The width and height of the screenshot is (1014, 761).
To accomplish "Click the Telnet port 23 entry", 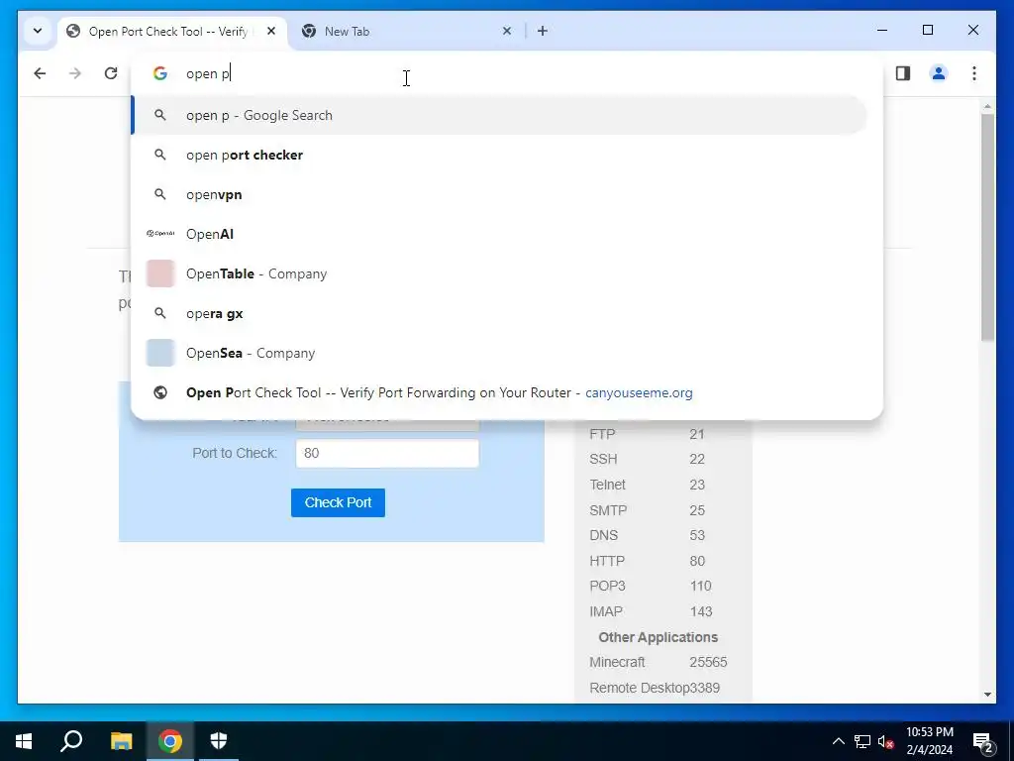I will pyautogui.click(x=647, y=485).
